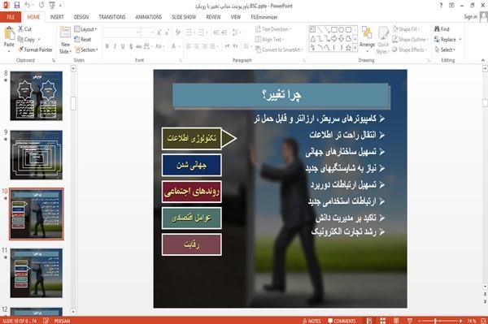Viewport: 488px width, 324px height.
Task: Toggle Strikethrough formatting
Action: click(139, 46)
